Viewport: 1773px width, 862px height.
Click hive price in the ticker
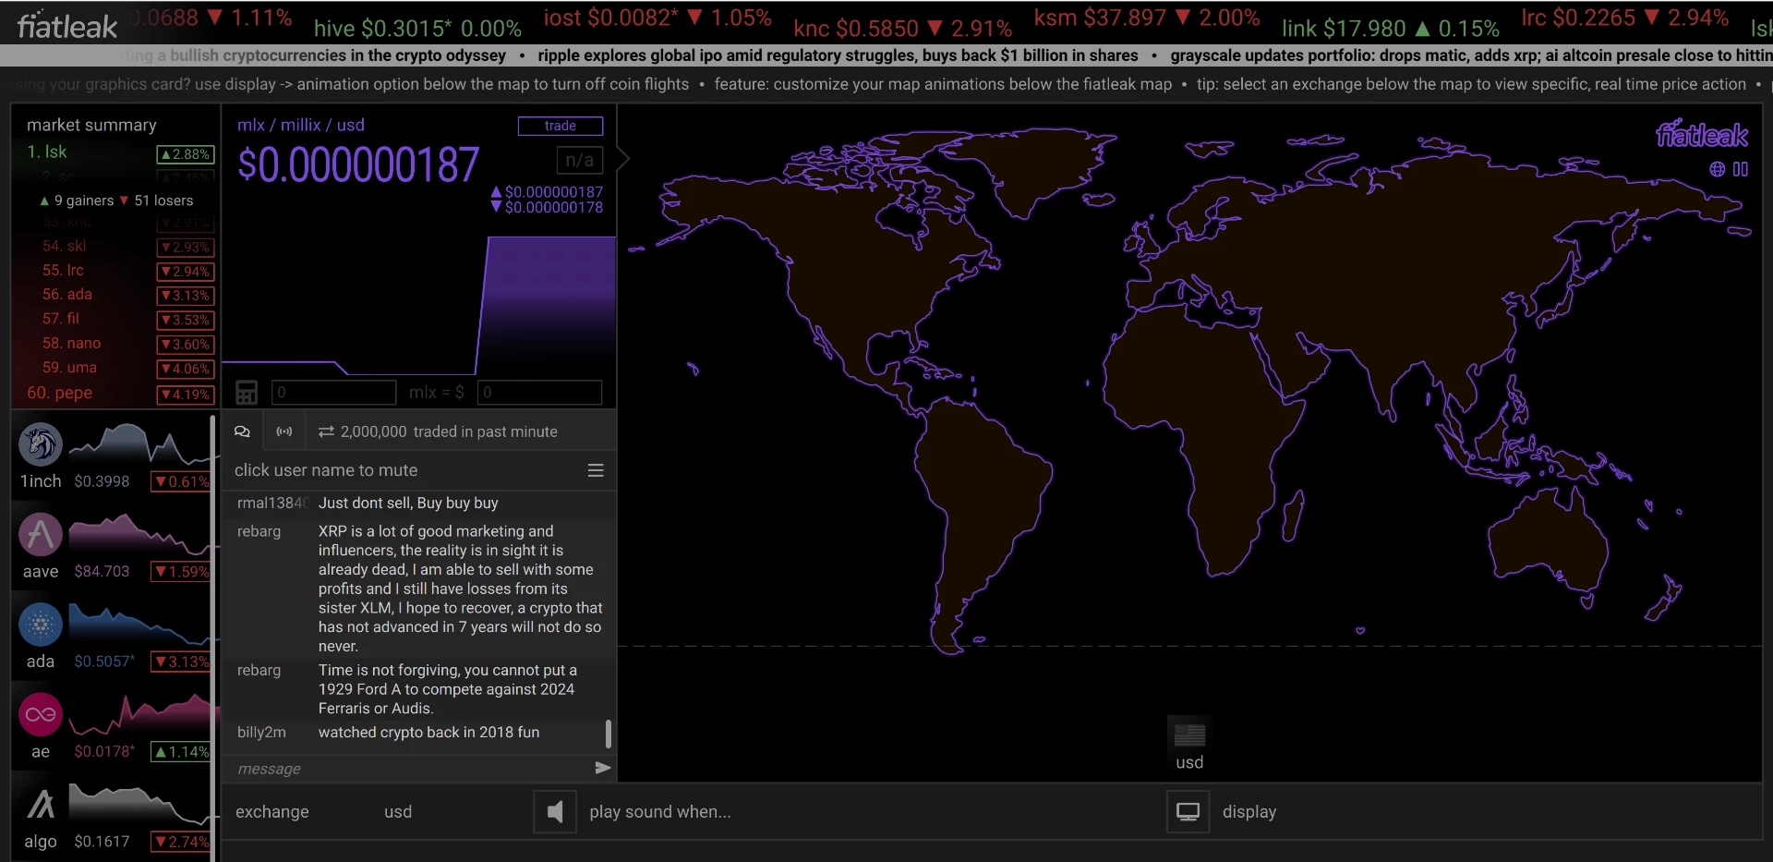[x=417, y=29]
